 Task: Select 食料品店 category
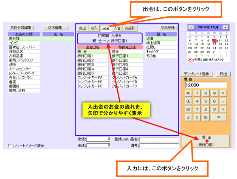[x=24, y=52]
